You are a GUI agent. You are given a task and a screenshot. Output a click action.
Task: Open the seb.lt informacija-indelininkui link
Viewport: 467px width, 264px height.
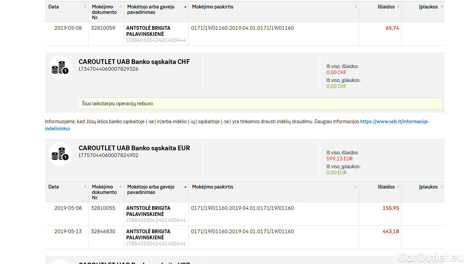(395, 122)
